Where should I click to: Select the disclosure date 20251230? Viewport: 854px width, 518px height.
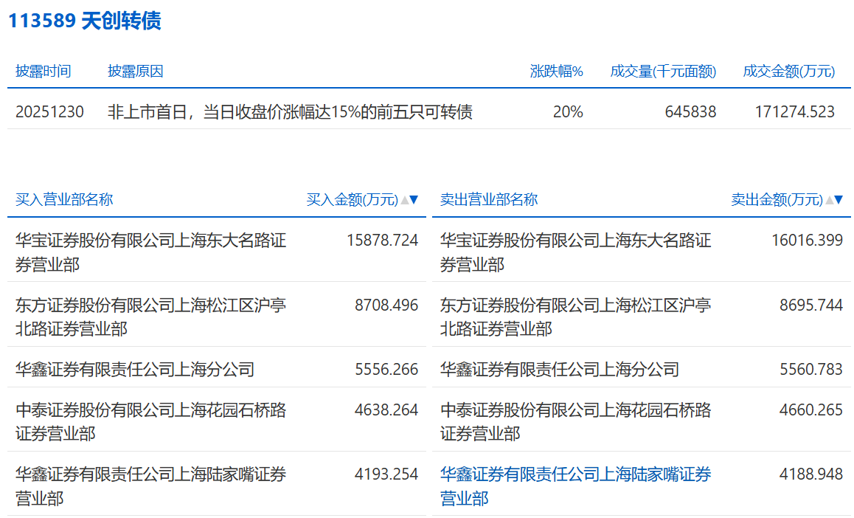49,112
